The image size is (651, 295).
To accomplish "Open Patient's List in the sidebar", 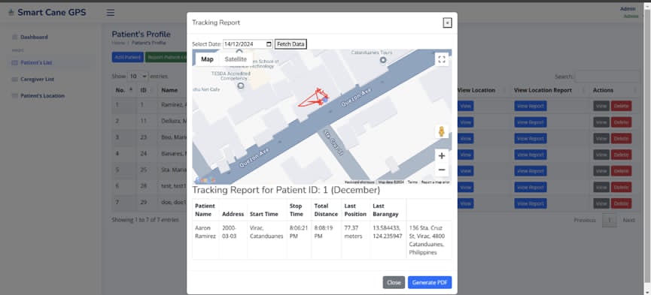I will (36, 62).
